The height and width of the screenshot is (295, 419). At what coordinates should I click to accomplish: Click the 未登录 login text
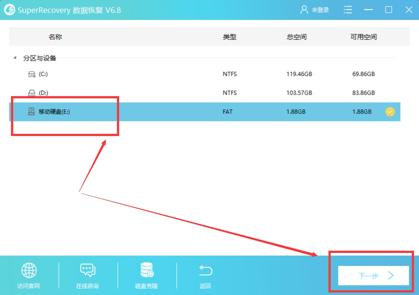pyautogui.click(x=320, y=10)
